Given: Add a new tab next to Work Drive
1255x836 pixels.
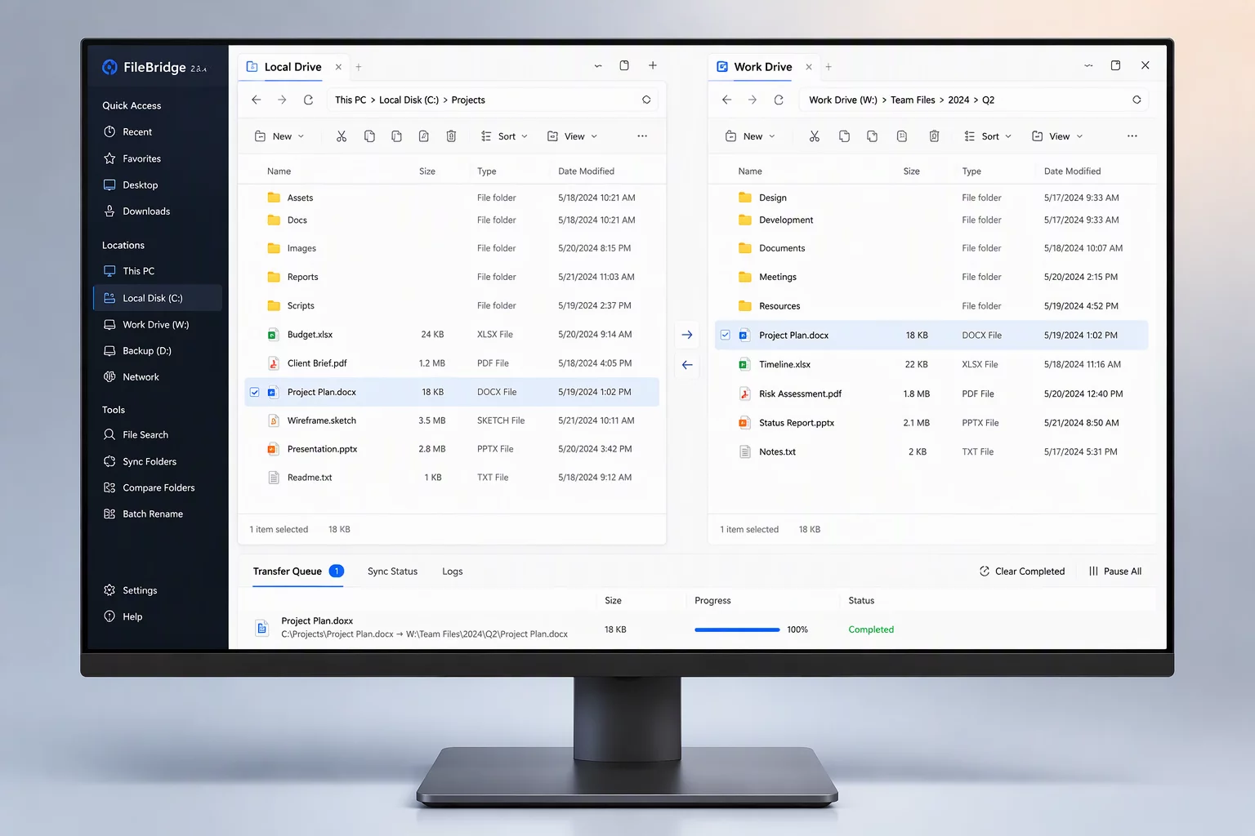Looking at the screenshot, I should pyautogui.click(x=828, y=67).
